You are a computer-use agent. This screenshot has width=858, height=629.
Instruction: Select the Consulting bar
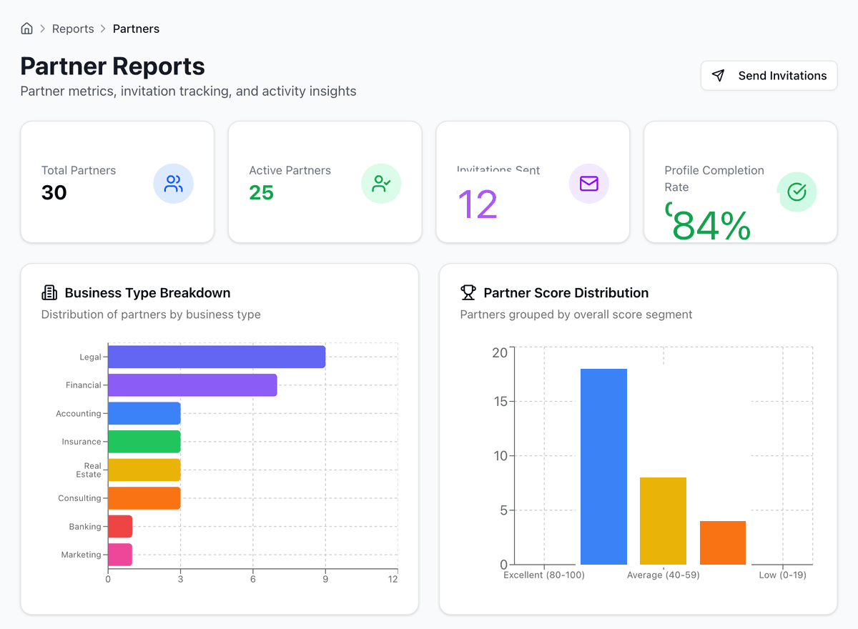(143, 498)
